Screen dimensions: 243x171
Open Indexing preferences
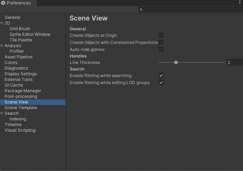(18, 119)
